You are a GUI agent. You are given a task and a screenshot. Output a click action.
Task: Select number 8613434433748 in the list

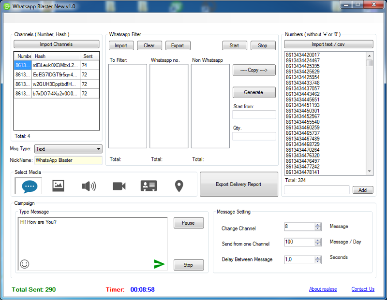303,83
